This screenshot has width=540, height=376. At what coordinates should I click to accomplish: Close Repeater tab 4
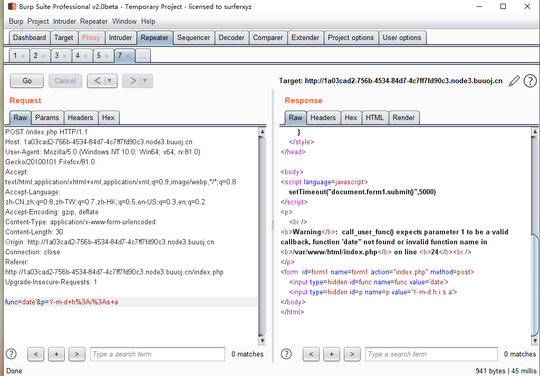tap(85, 56)
